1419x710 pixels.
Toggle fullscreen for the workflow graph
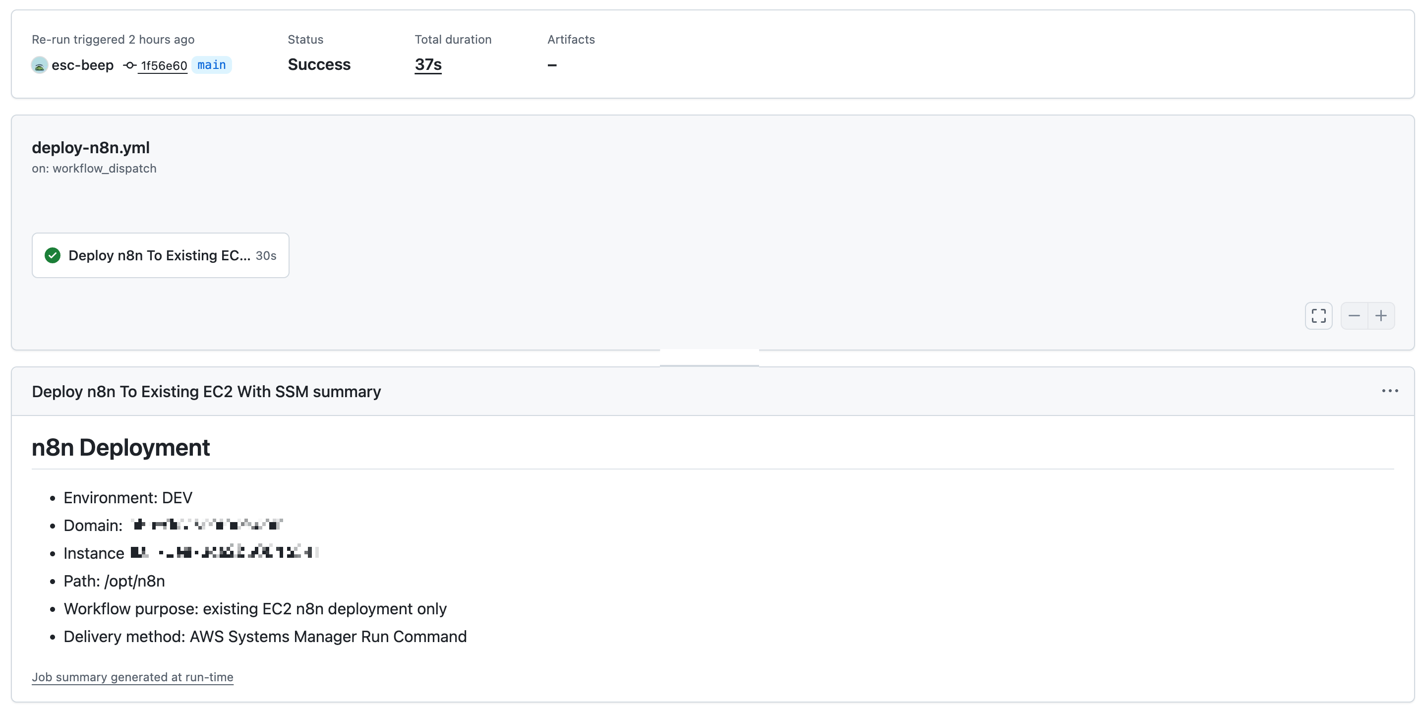click(1319, 316)
